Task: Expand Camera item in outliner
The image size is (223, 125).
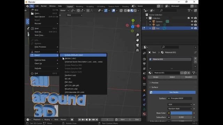Action: pos(150,22)
